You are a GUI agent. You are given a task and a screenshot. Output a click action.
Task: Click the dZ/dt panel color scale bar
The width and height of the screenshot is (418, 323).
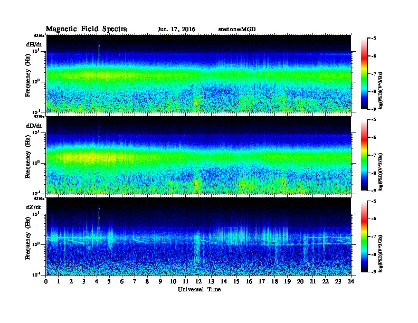364,236
